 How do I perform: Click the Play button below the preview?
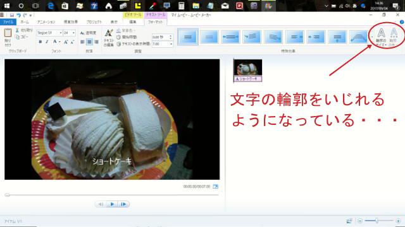[x=112, y=204]
